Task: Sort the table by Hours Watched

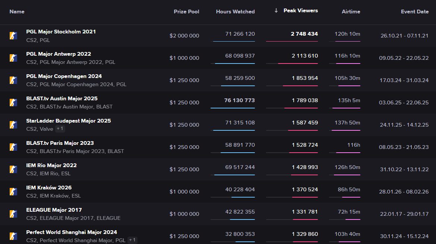Action: pyautogui.click(x=235, y=12)
